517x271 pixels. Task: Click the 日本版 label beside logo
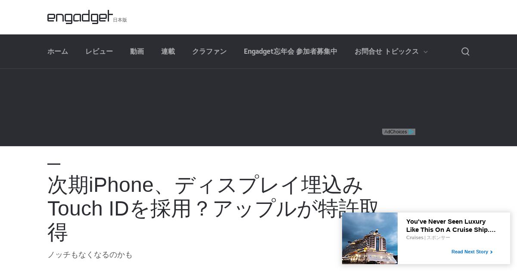tap(120, 20)
